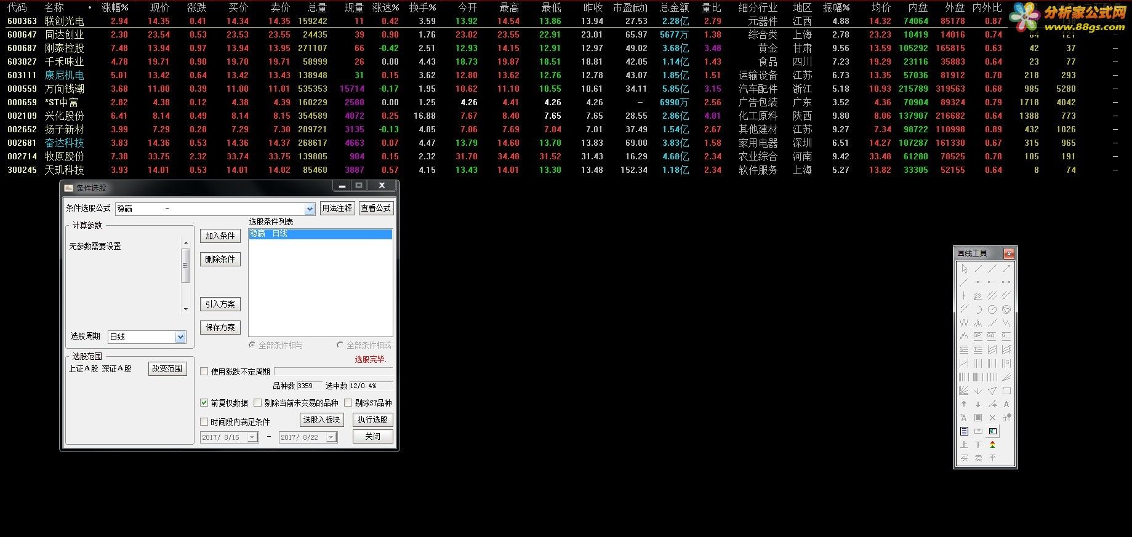Run the screen with 执行选股

click(373, 420)
